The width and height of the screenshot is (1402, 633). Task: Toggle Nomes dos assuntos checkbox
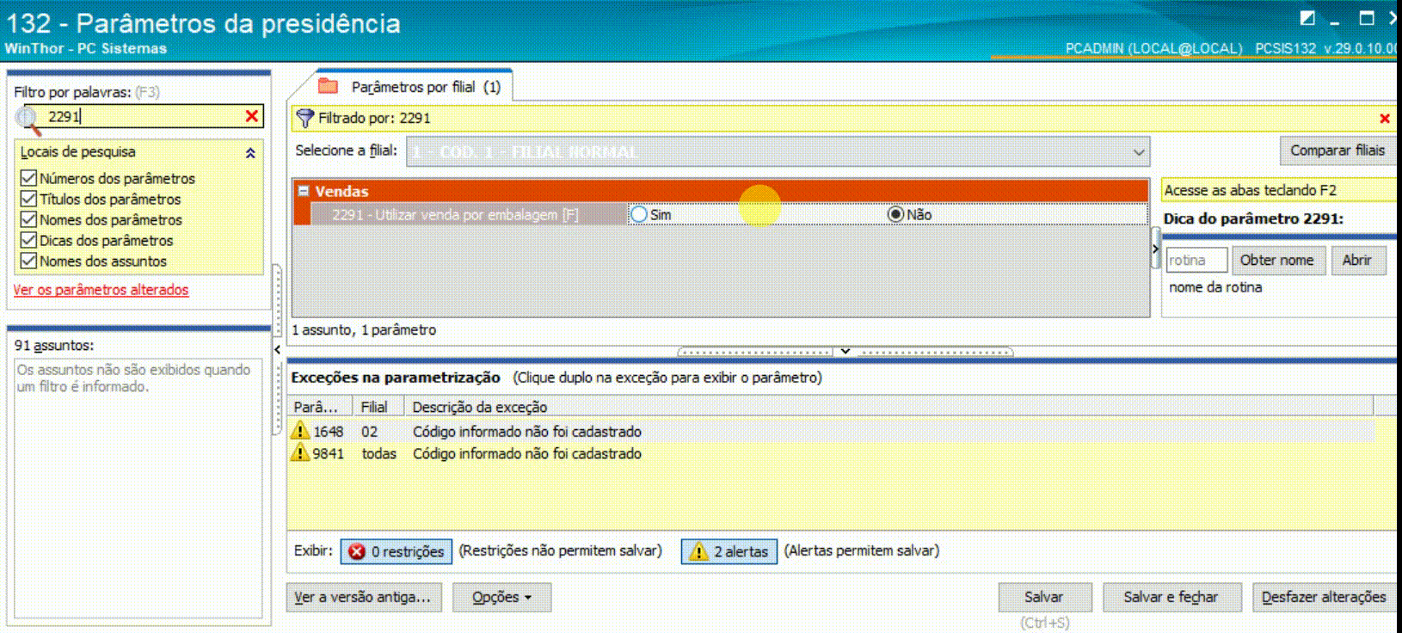[28, 261]
